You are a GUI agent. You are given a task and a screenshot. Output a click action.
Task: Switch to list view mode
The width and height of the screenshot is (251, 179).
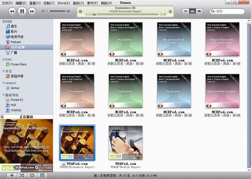coord(187,10)
